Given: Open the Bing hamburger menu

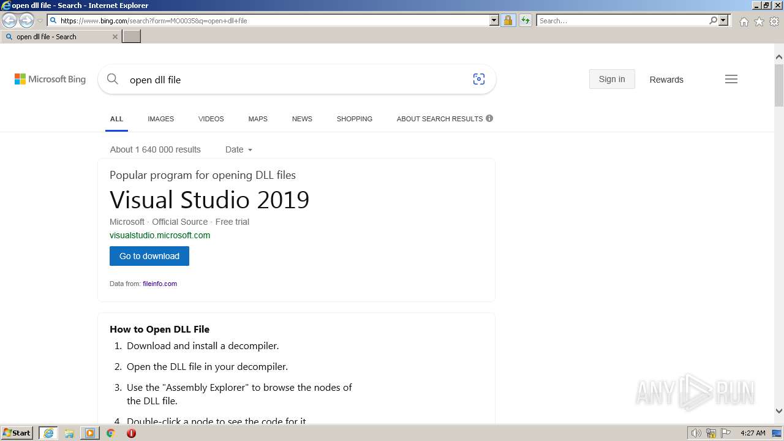Looking at the screenshot, I should click(731, 79).
